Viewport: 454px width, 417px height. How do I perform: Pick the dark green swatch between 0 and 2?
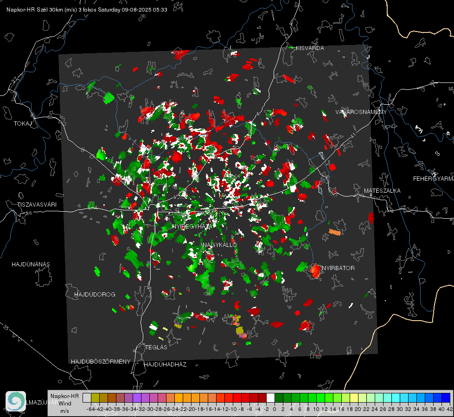(x=279, y=398)
